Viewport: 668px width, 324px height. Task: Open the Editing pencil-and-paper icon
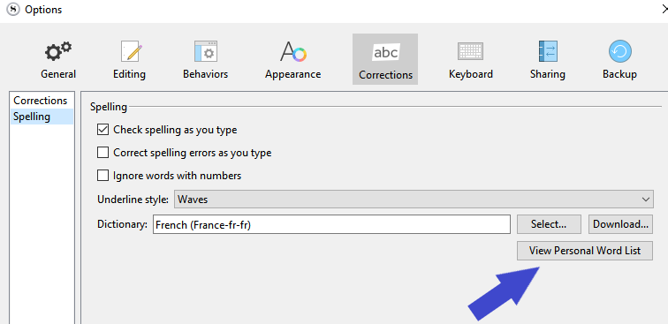coord(130,52)
